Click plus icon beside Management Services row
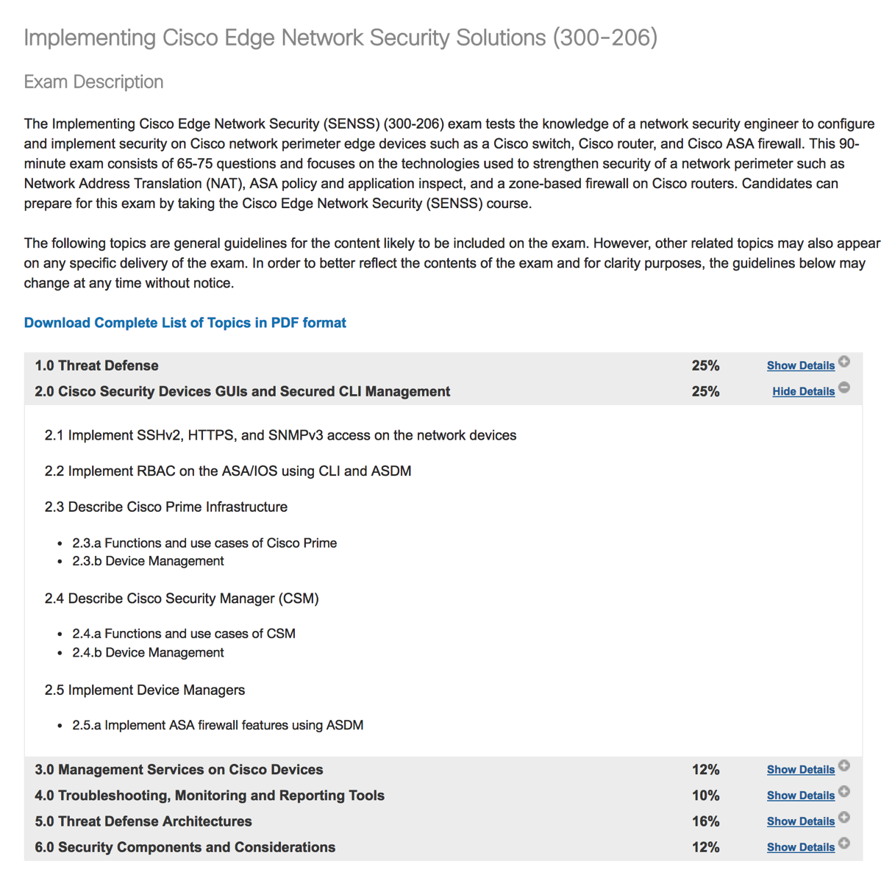This screenshot has width=881, height=875. 845,765
